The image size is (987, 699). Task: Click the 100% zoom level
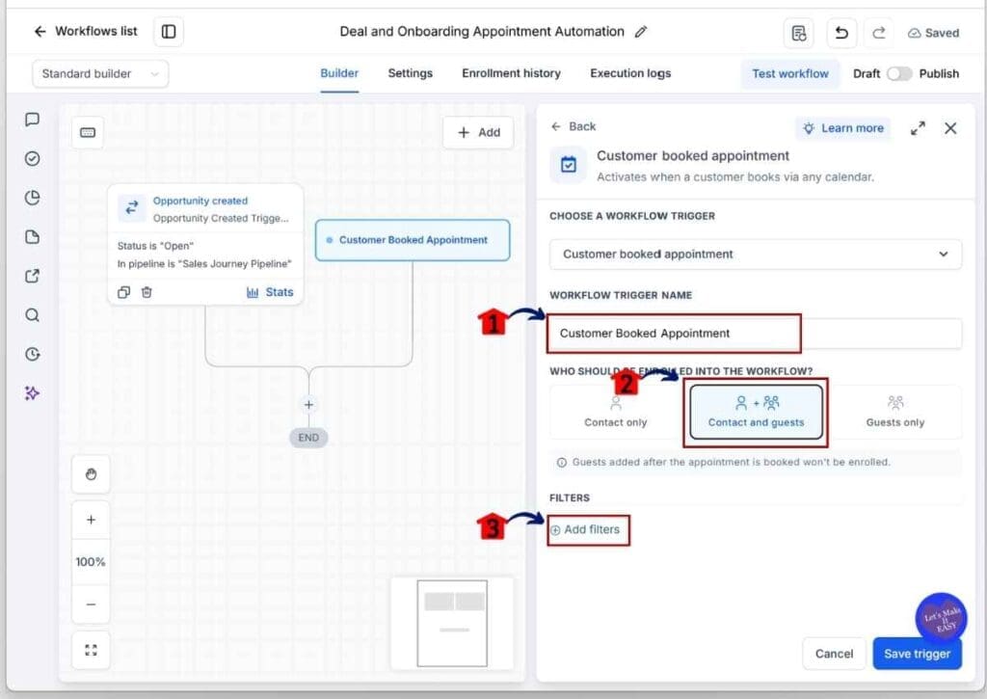tap(91, 562)
